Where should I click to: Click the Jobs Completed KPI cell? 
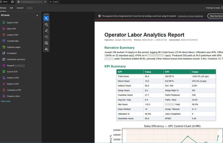[x=173, y=114]
